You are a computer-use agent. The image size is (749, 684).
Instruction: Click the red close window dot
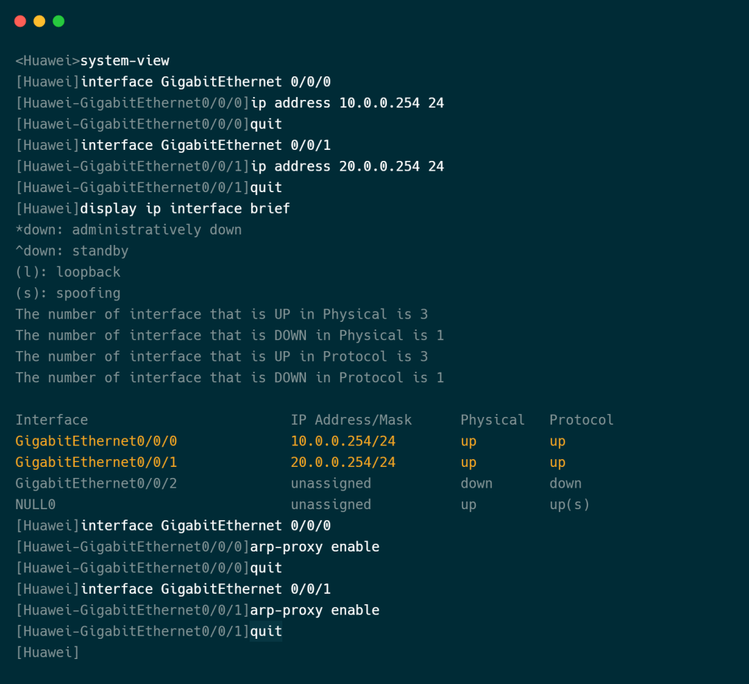click(20, 21)
